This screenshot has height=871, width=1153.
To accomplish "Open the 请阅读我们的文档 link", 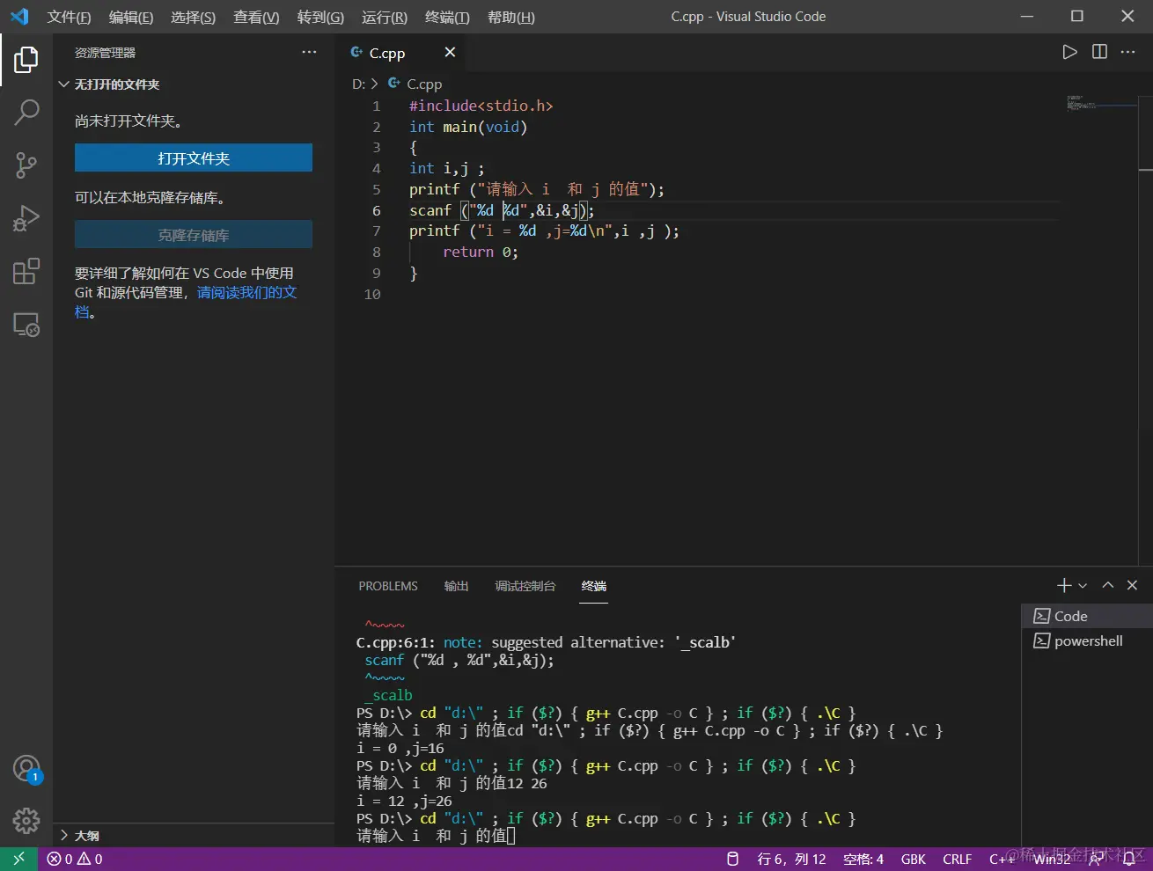I will [246, 292].
